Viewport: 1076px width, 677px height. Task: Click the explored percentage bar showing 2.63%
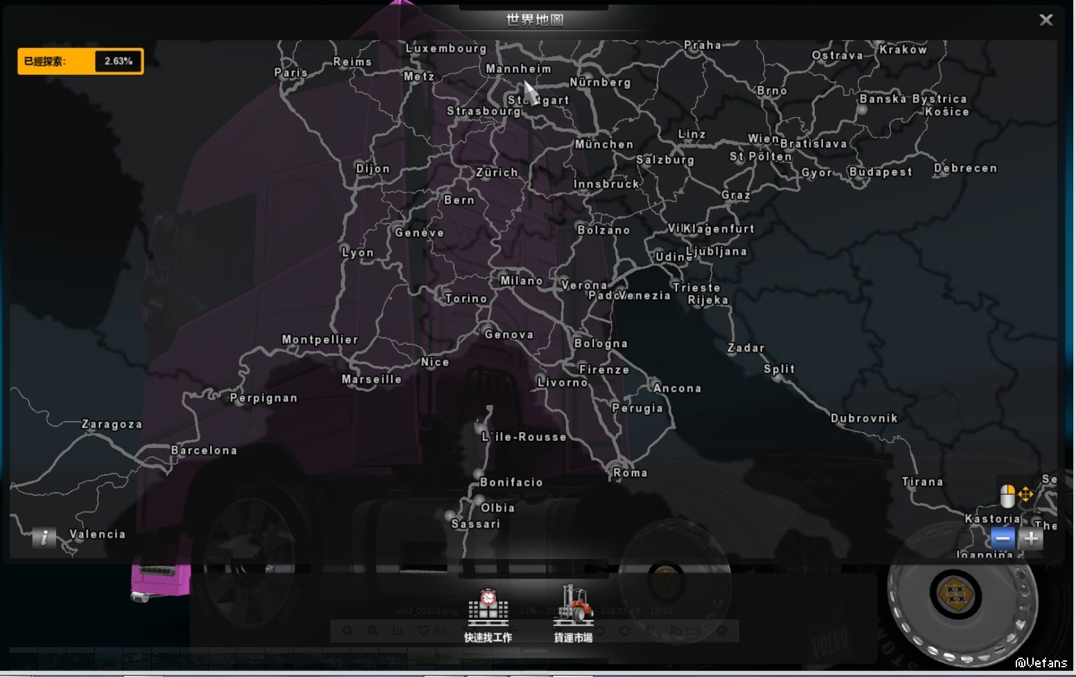point(80,61)
